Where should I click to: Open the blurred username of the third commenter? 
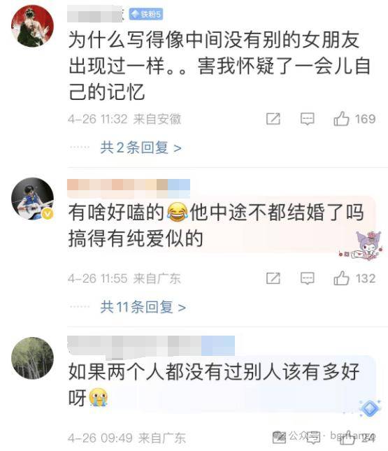click(151, 346)
